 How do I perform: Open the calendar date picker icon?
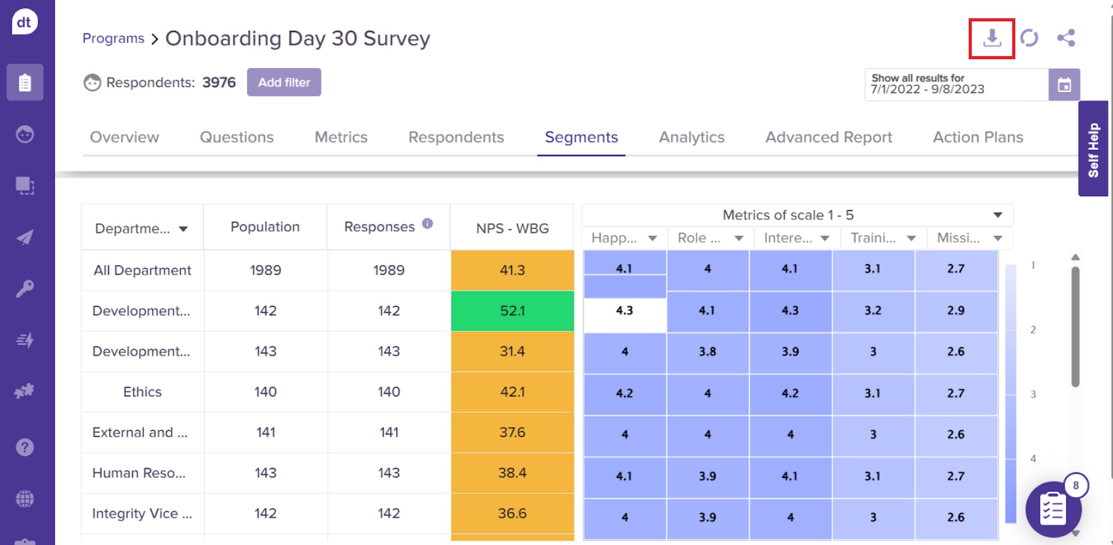click(1064, 85)
